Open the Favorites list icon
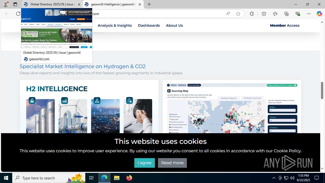The image size is (325, 183). tap(275, 14)
